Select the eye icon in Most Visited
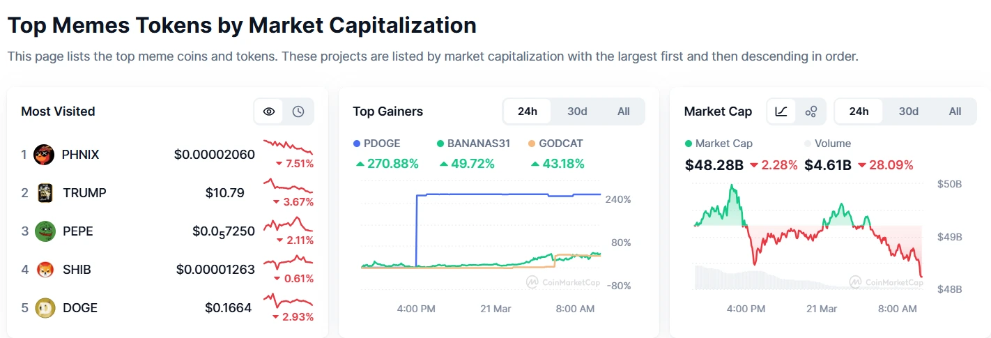991x338 pixels. pyautogui.click(x=269, y=112)
